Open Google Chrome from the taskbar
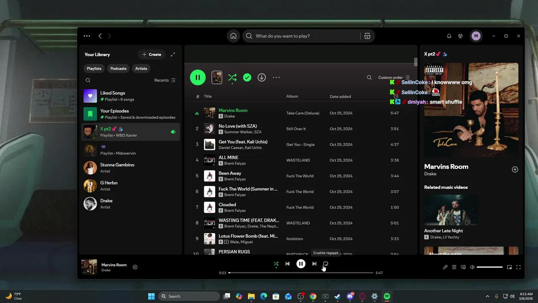 tap(313, 296)
